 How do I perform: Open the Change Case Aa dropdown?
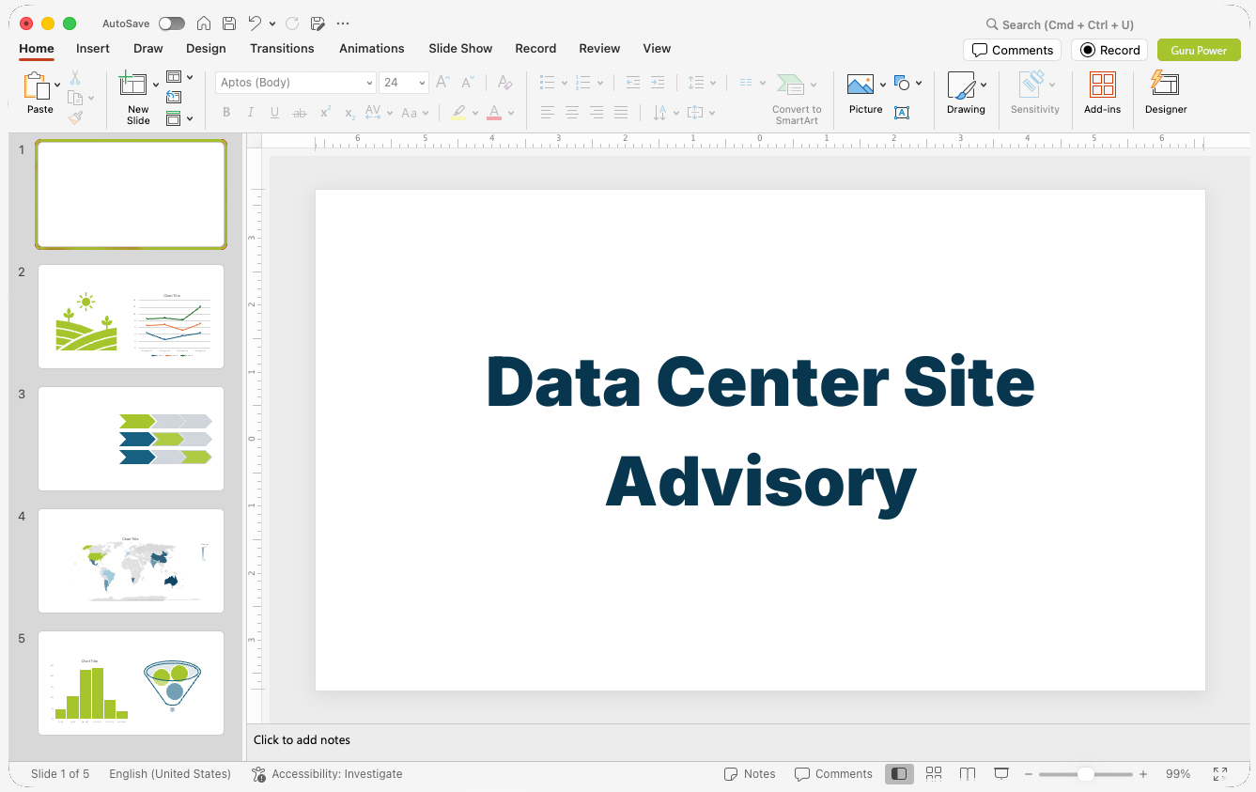414,113
